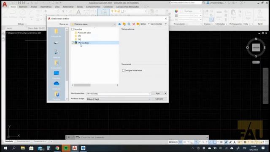Viewport: 270px width, 152px height.
Task: Open the Archivos de tipo dropdown
Action: tap(119, 99)
